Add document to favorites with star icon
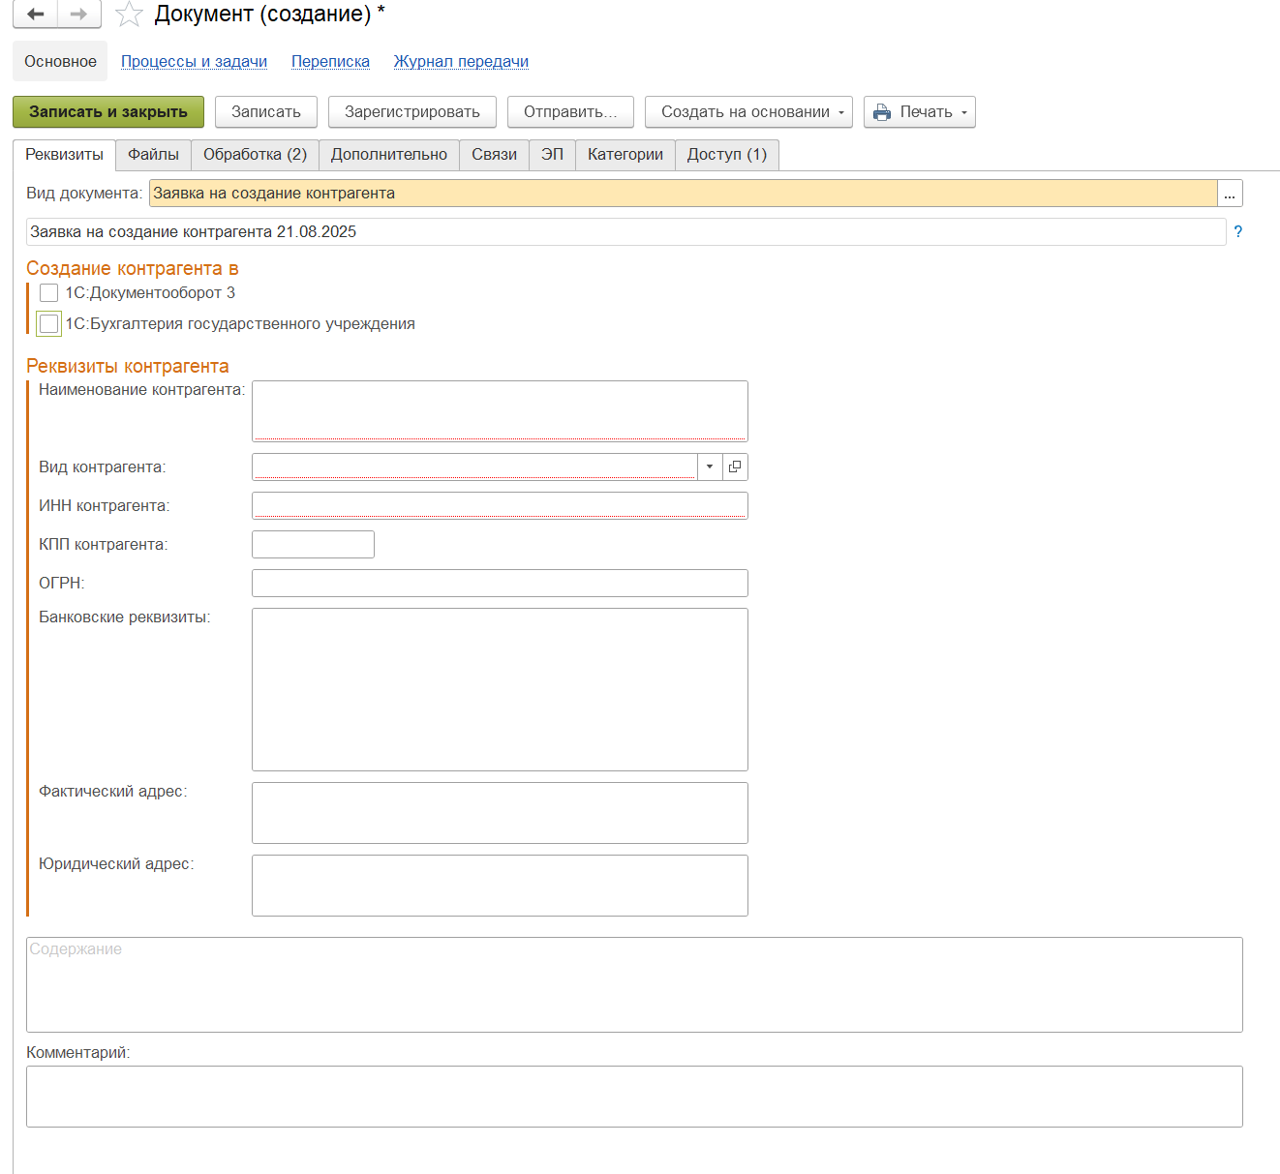This screenshot has height=1174, width=1280. (x=129, y=15)
